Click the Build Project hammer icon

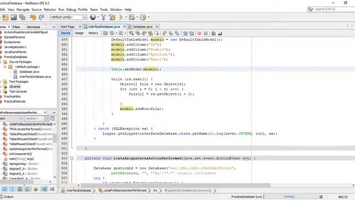click(x=103, y=17)
